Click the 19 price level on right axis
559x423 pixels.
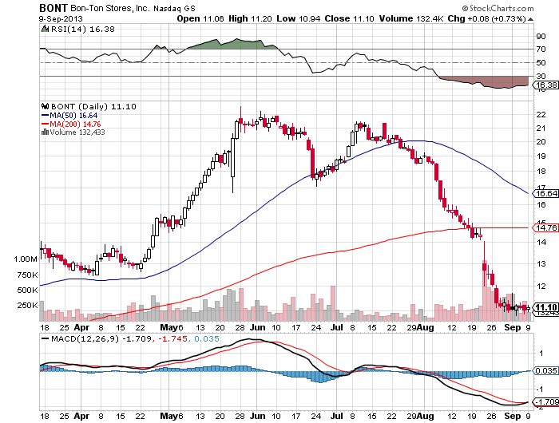[x=541, y=156]
